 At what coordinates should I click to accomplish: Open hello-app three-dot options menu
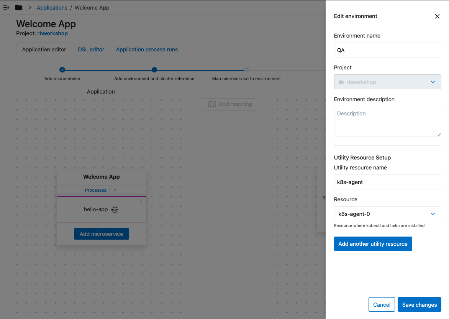(x=141, y=202)
